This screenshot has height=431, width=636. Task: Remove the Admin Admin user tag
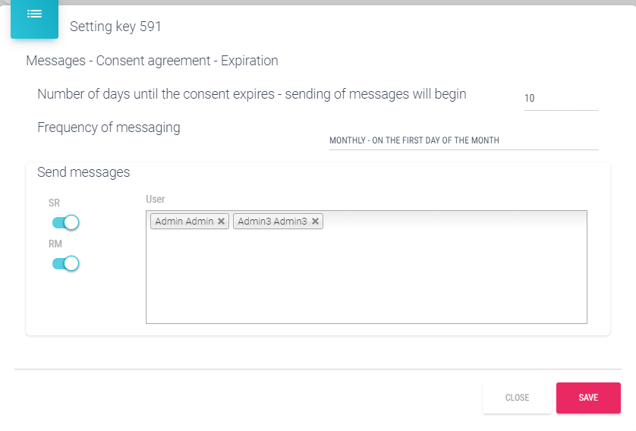coord(221,222)
